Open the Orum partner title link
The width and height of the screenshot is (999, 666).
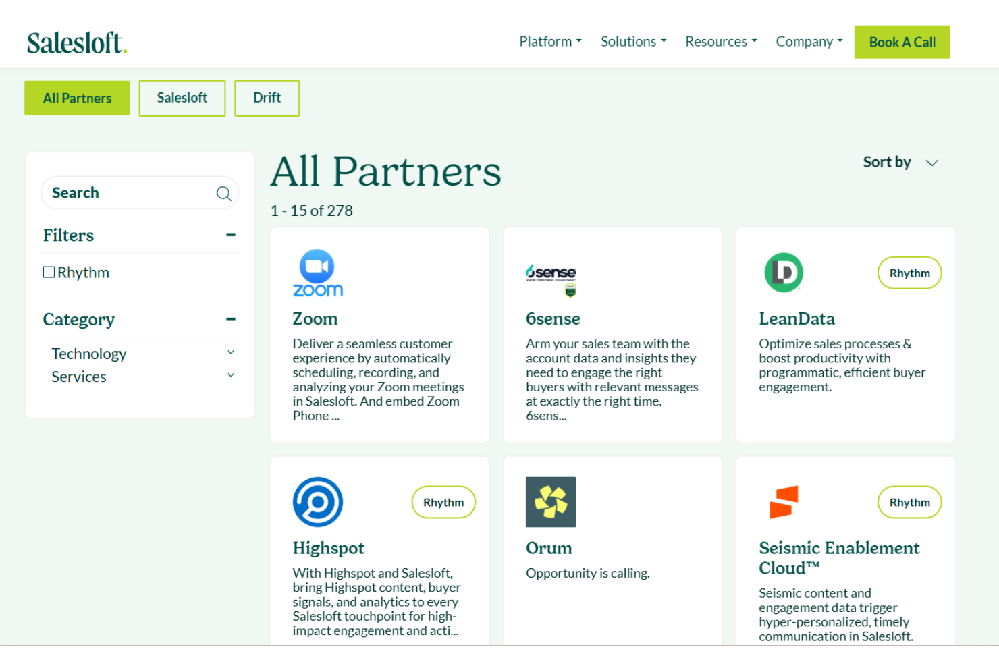point(549,549)
